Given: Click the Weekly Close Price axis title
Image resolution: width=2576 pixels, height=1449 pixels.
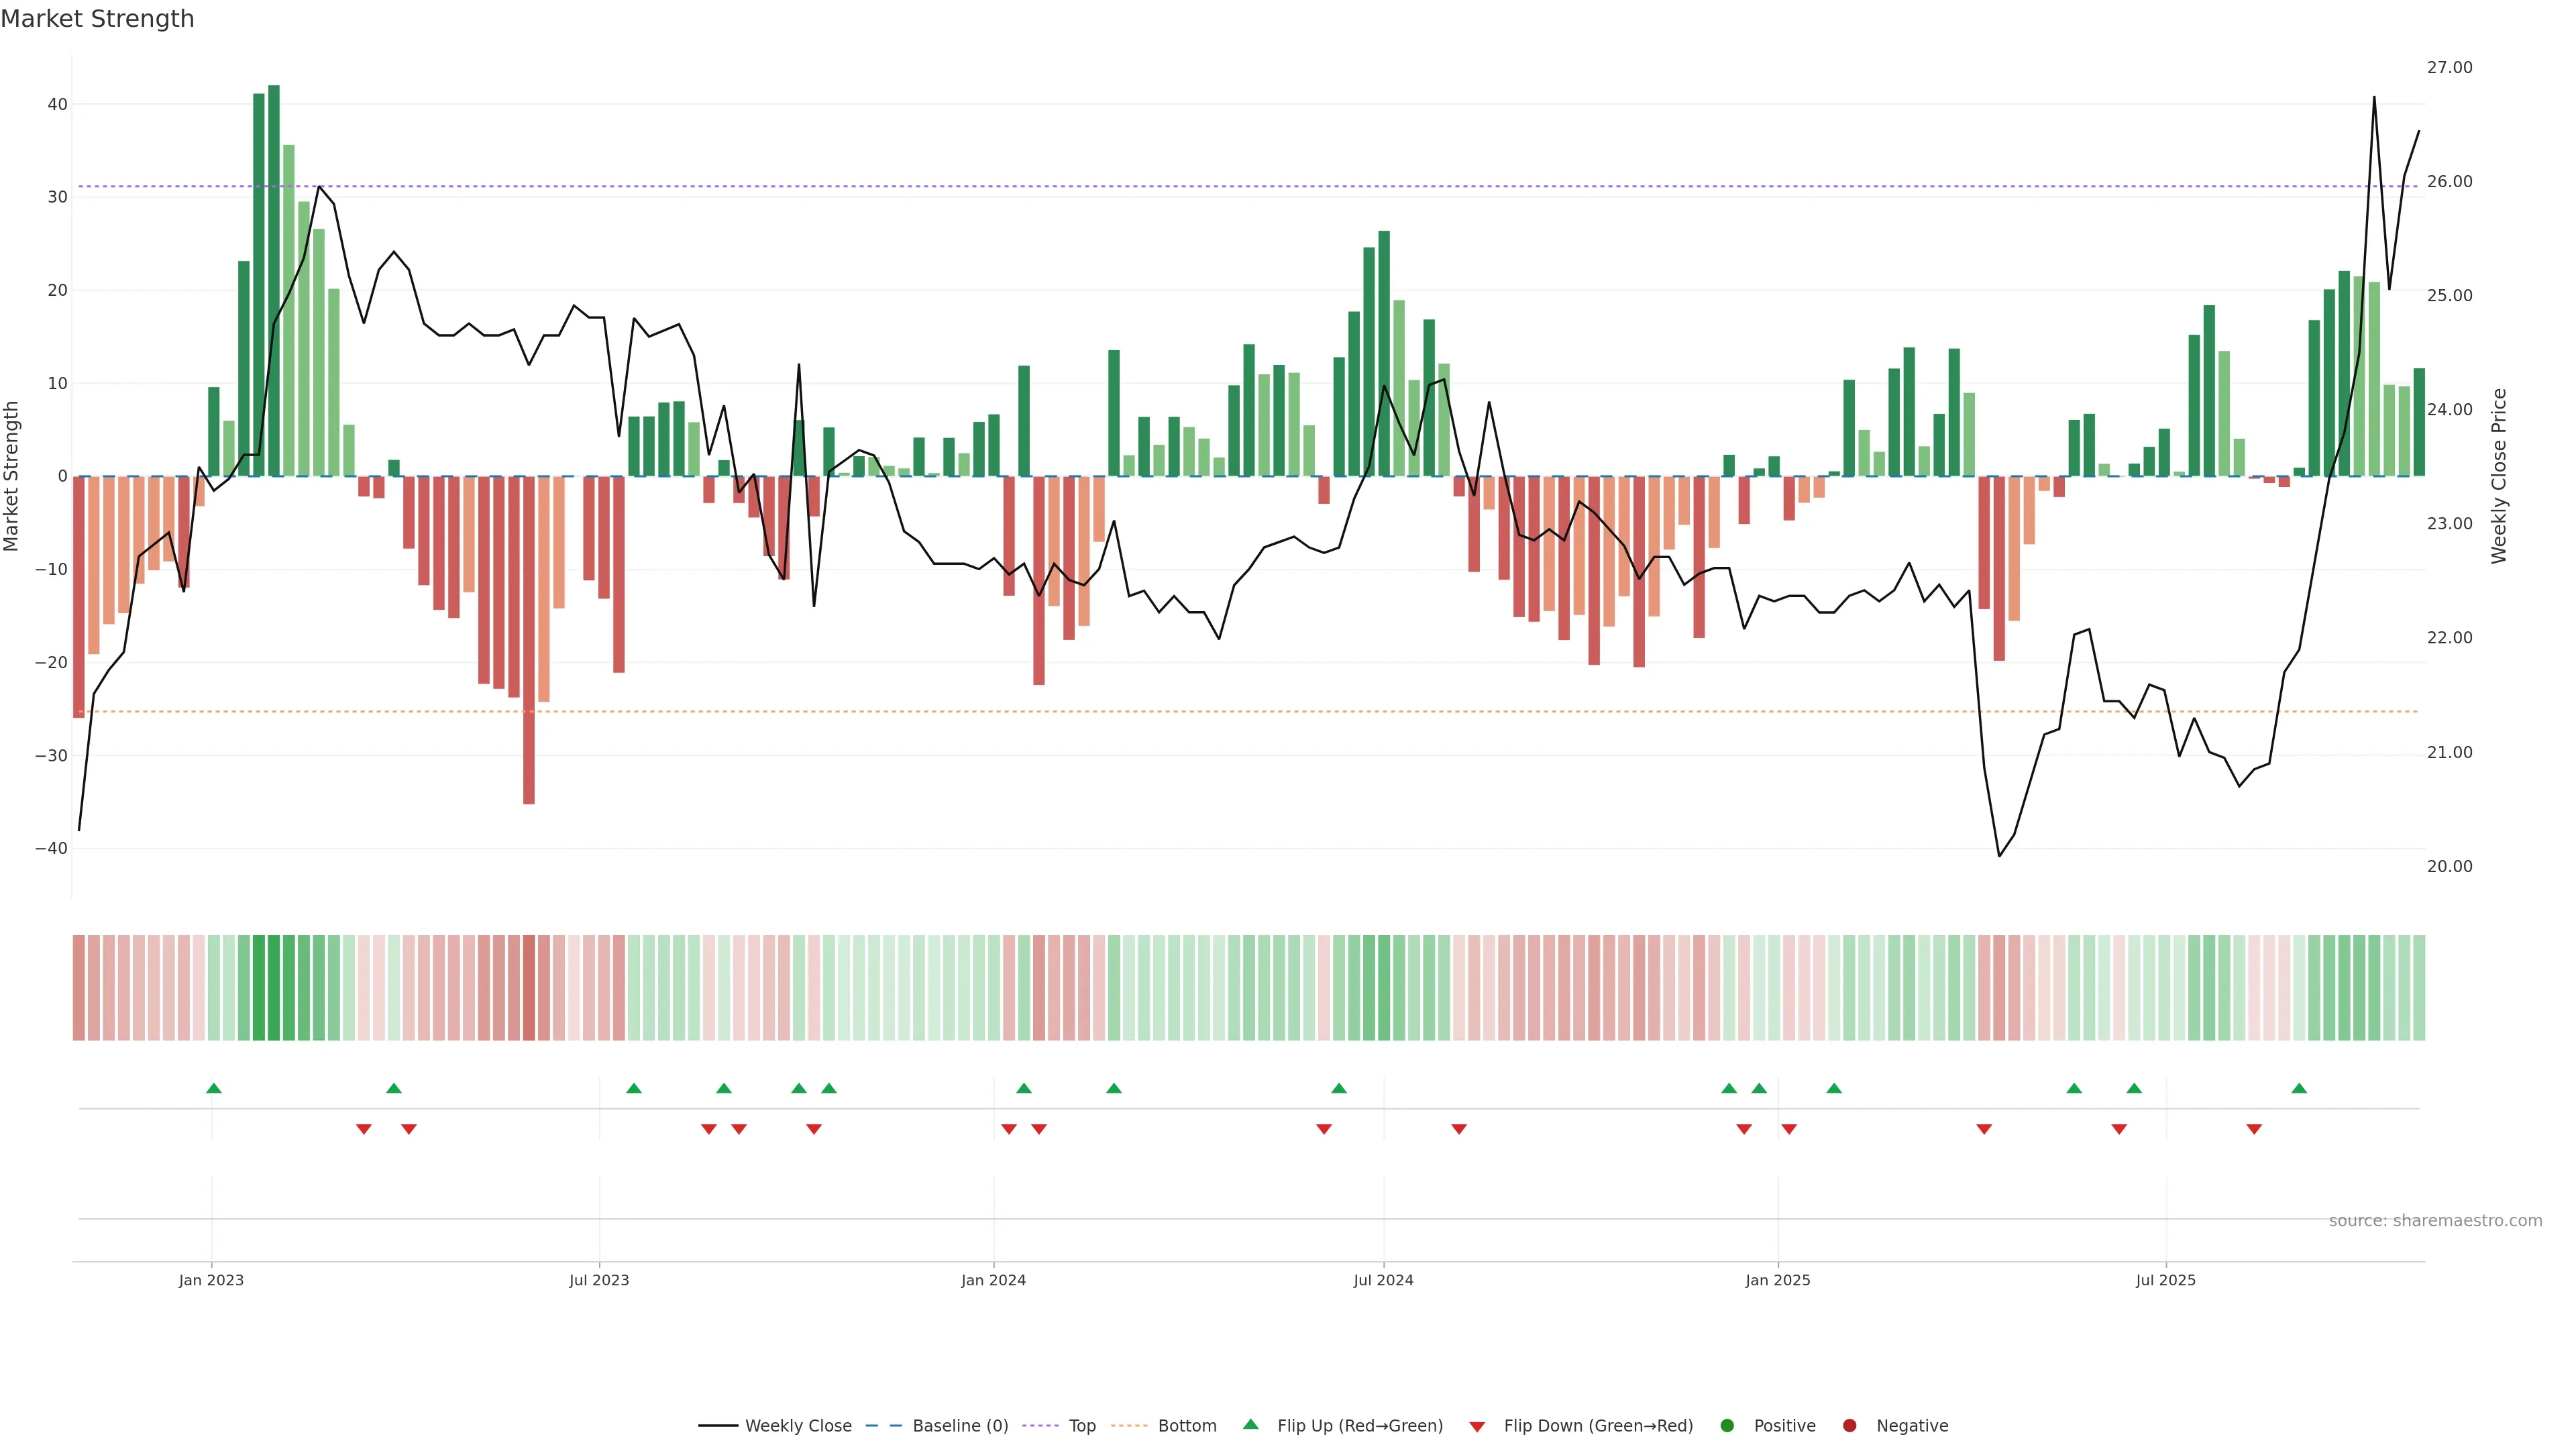Looking at the screenshot, I should click(2499, 476).
